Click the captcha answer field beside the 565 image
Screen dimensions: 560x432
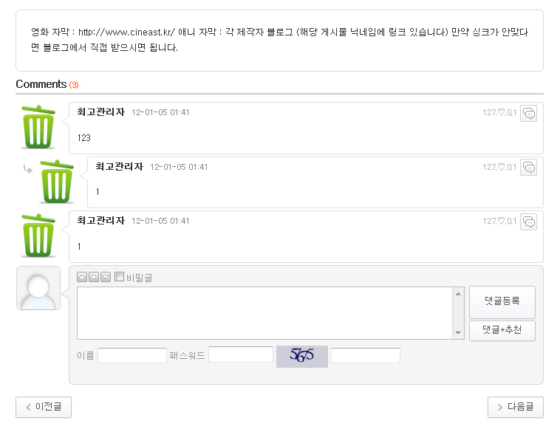pyautogui.click(x=365, y=356)
